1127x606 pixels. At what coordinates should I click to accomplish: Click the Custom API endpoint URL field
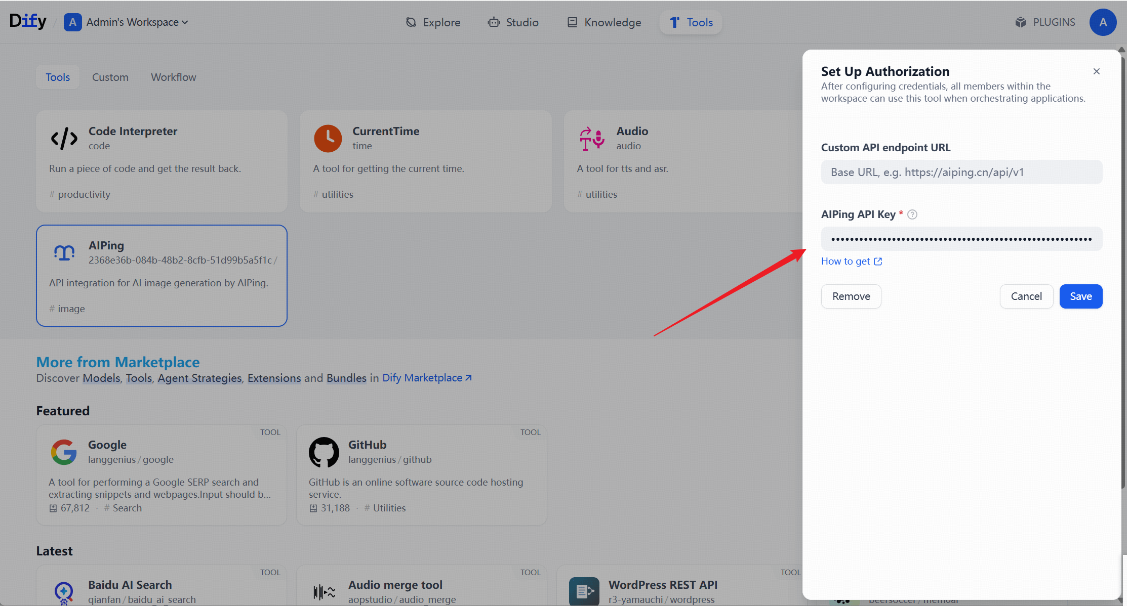(x=961, y=172)
